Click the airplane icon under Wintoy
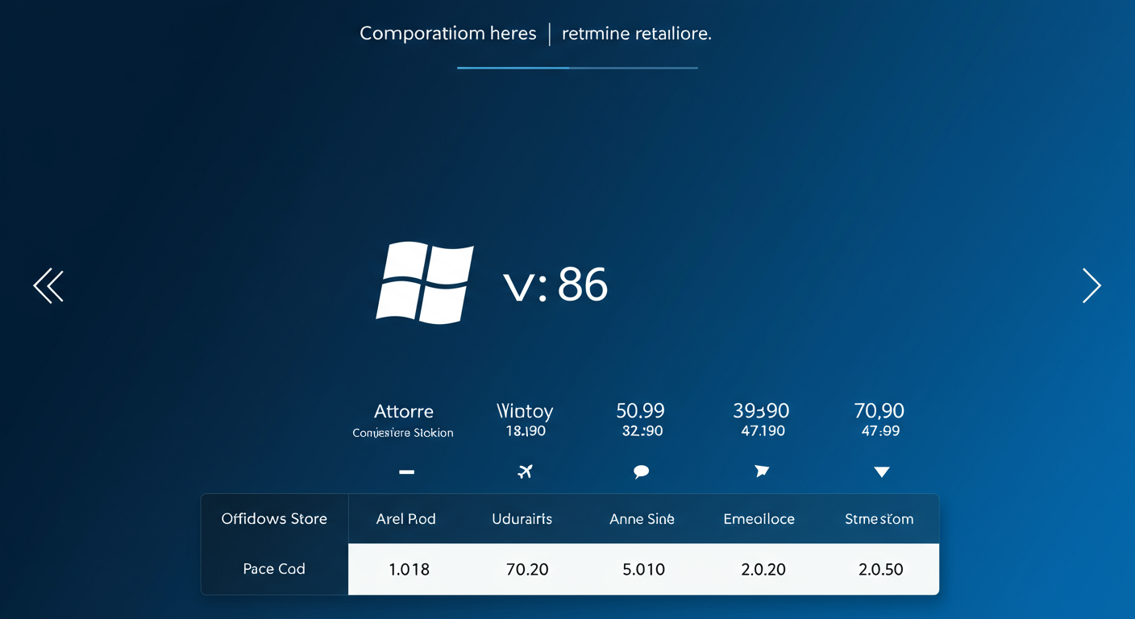1135x619 pixels. 526,472
